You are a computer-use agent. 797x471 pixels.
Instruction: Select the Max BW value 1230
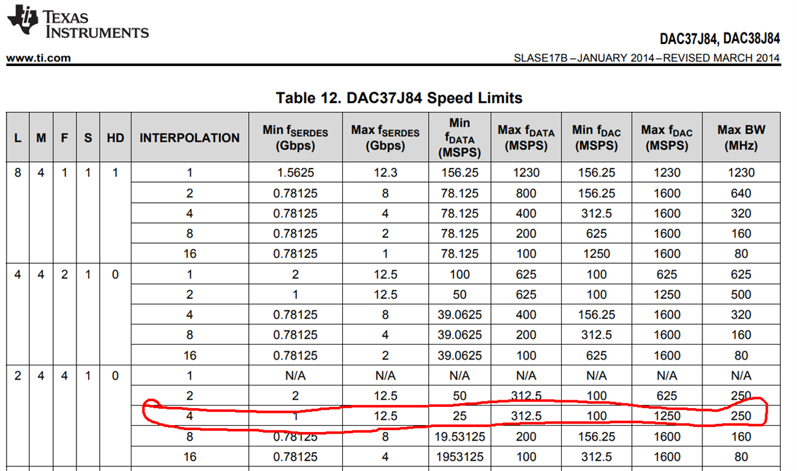[x=741, y=173]
